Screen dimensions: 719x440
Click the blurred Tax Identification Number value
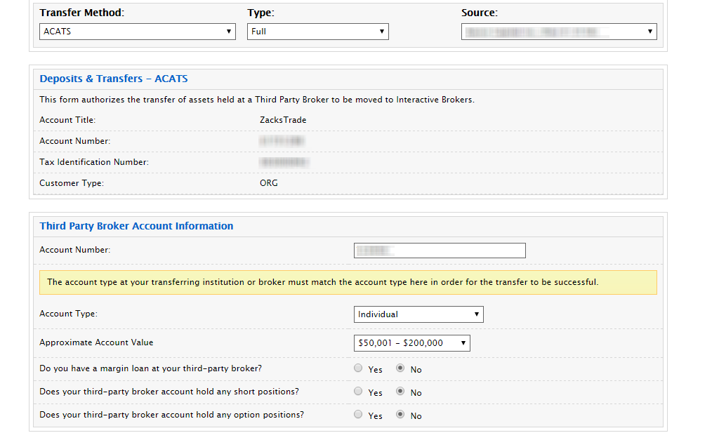pos(284,162)
